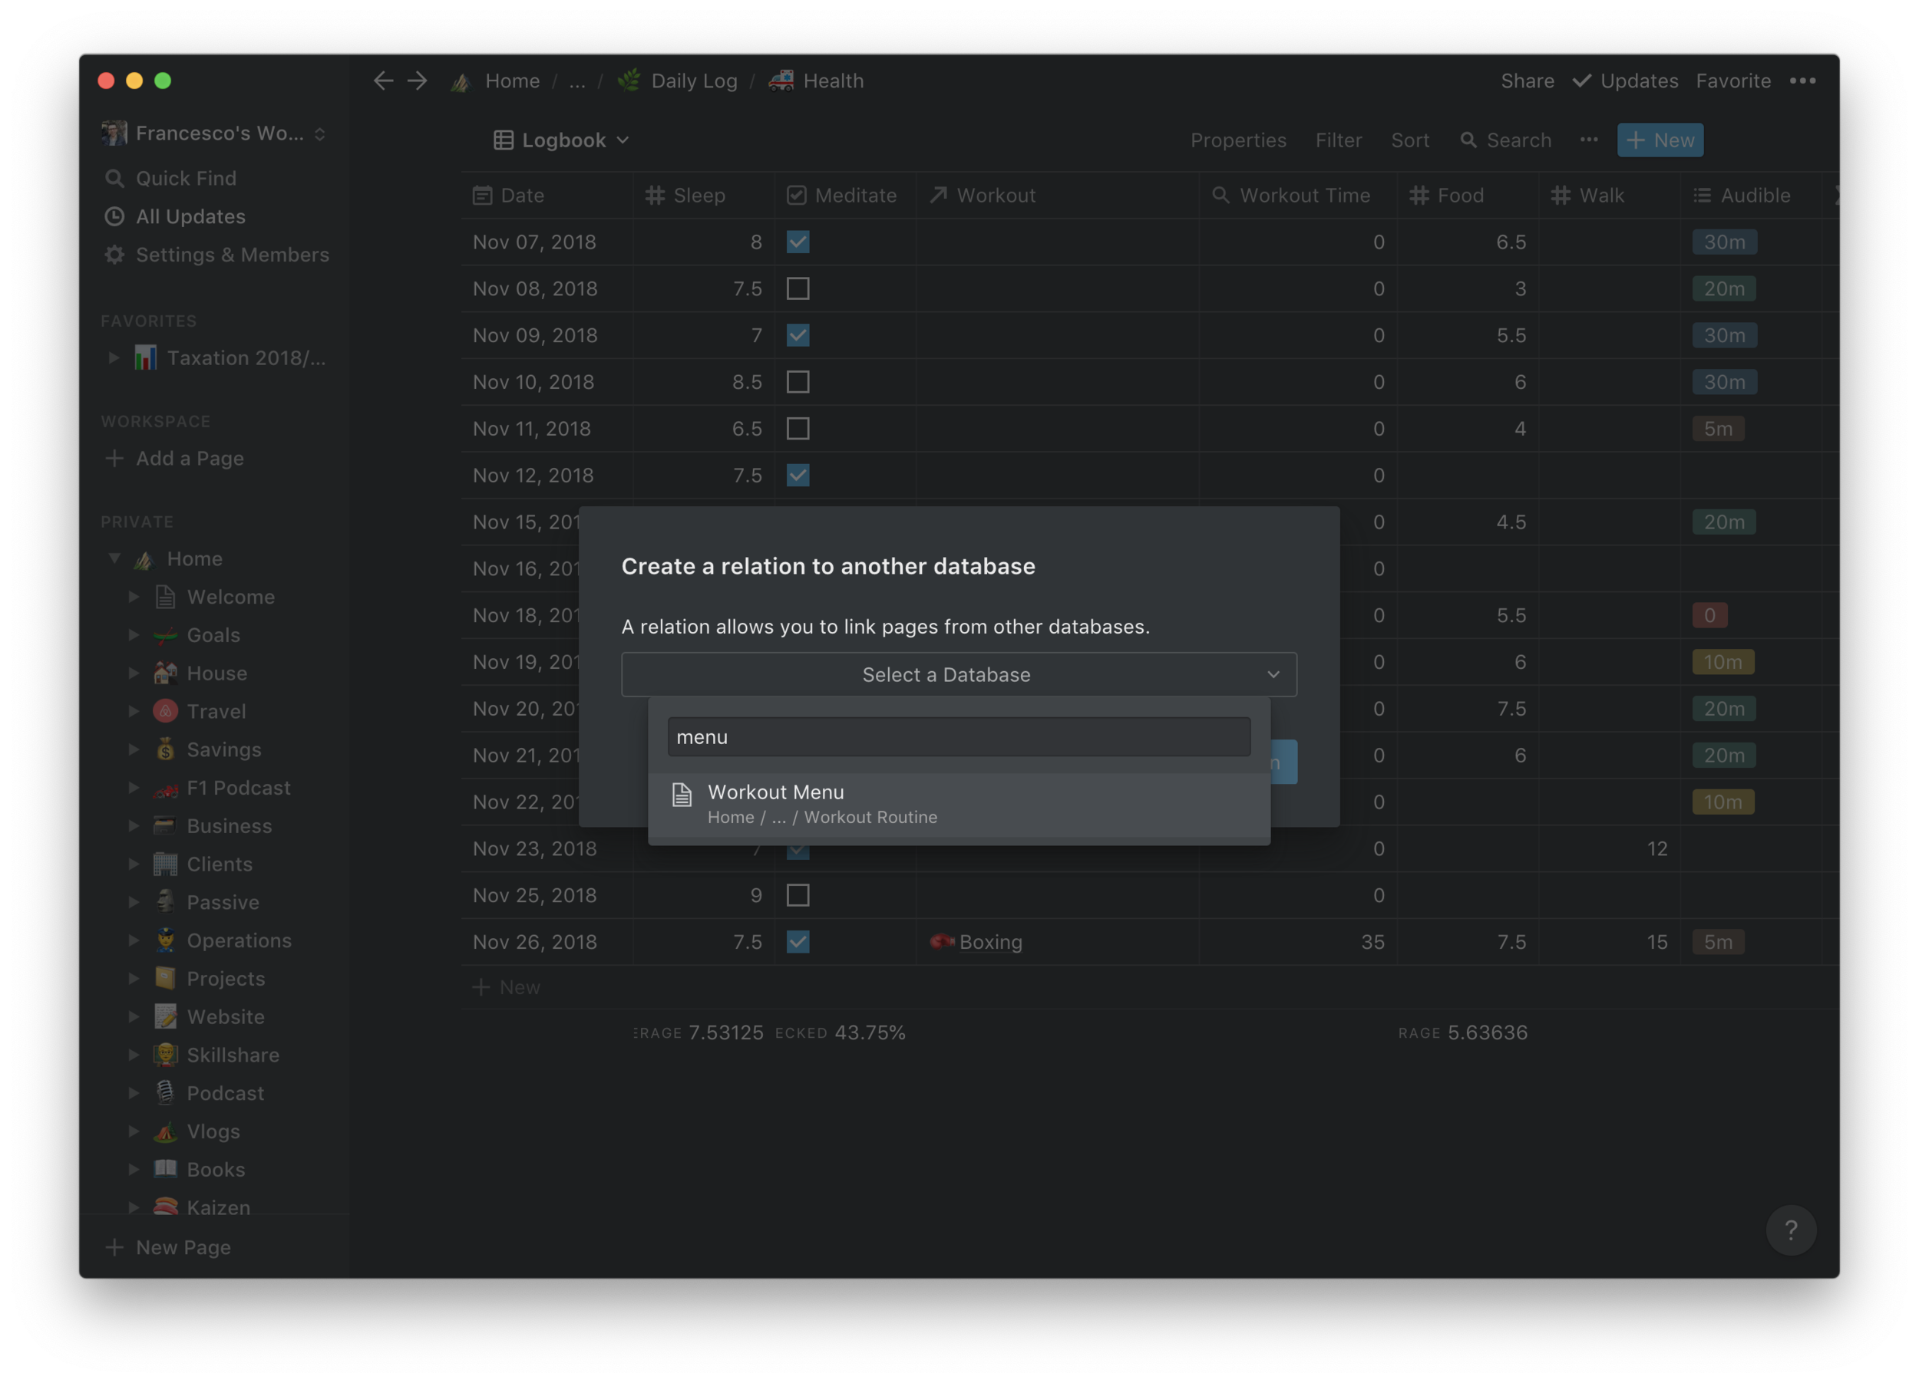Open the Filter menu

[x=1338, y=140]
